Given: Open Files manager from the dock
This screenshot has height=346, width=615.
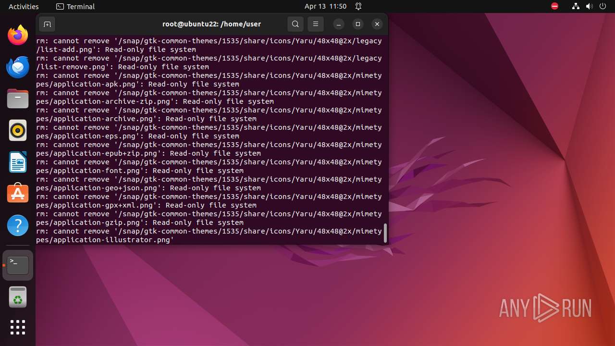Looking at the screenshot, I should coord(18,99).
